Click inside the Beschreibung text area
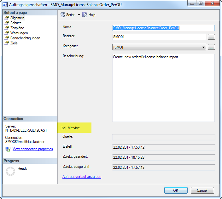222x199 pixels. (x=163, y=88)
